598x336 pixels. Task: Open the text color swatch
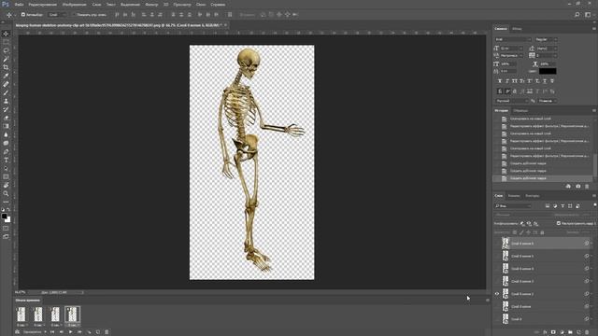pyautogui.click(x=548, y=71)
